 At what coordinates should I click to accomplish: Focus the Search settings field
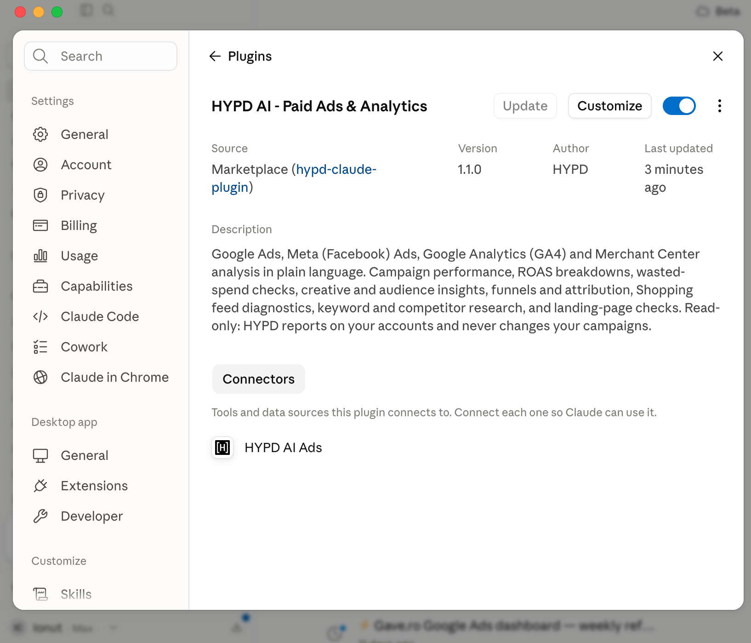(x=101, y=56)
